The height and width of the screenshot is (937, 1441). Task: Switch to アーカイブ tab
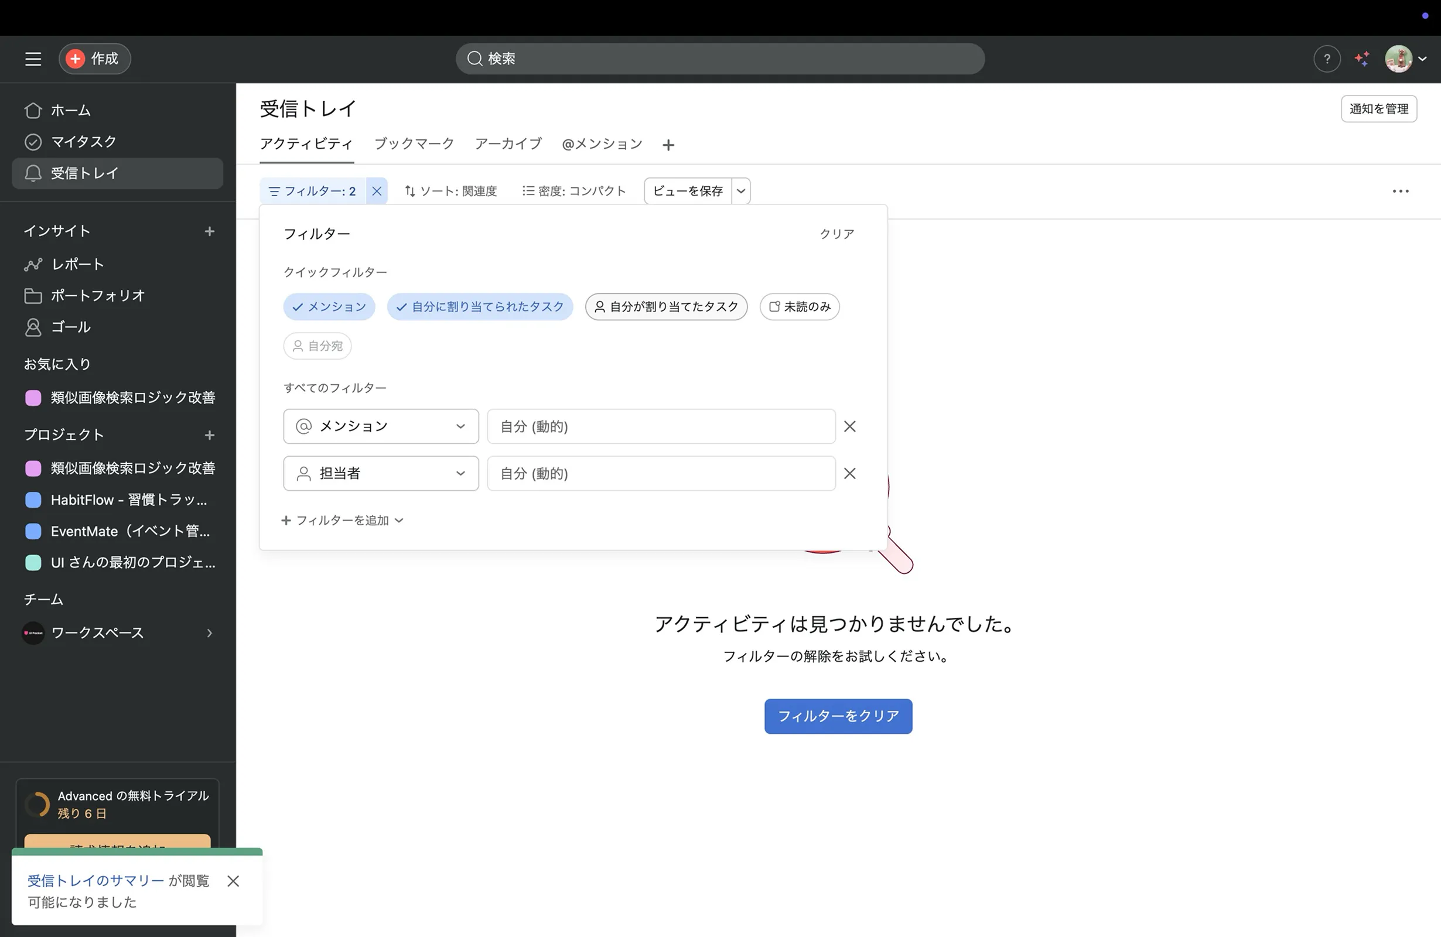click(508, 144)
